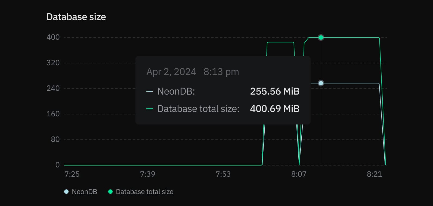Click the 320 y-axis label
The image size is (433, 206).
(x=53, y=63)
